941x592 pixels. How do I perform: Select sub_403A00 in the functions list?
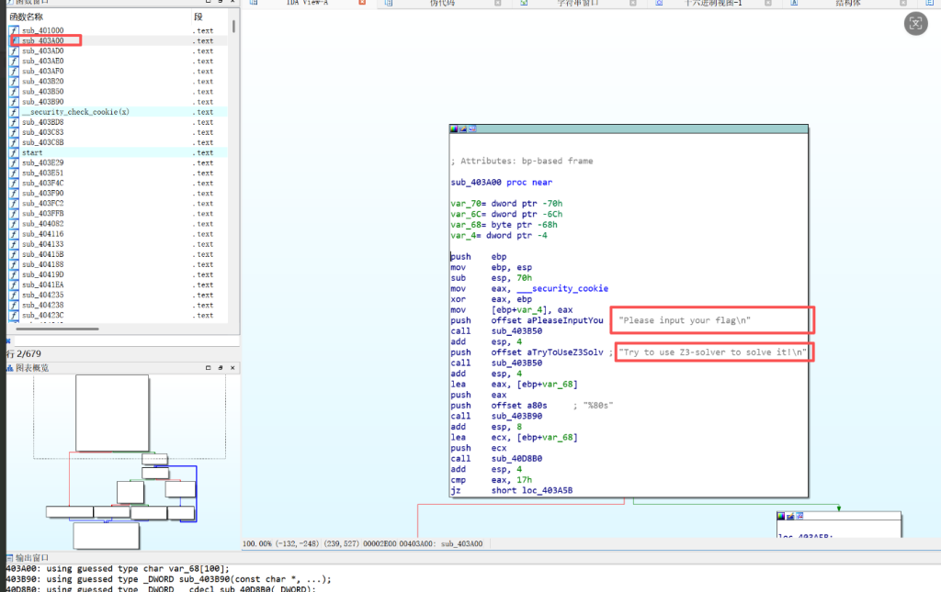43,41
